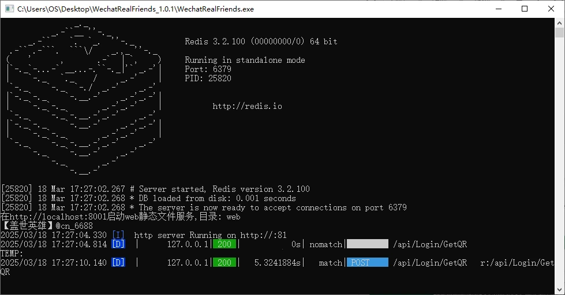565x295 pixels.
Task: Click the green 200 status on the POST row
Action: 224,263
